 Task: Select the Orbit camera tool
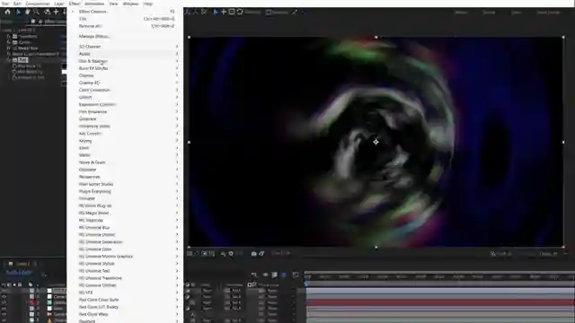click(x=47, y=12)
